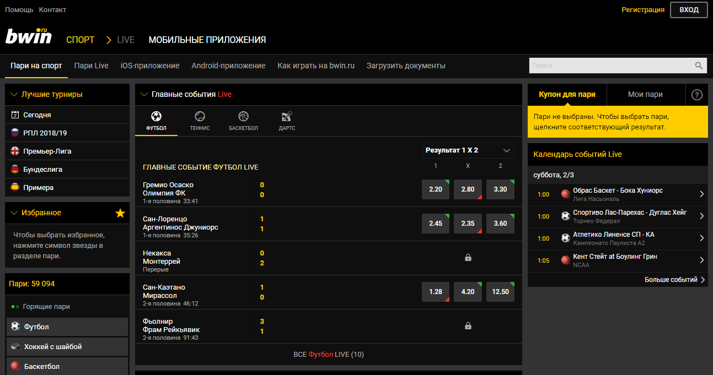Click the bwin.ru logo
Screen dimensions: 713x375
coord(29,36)
